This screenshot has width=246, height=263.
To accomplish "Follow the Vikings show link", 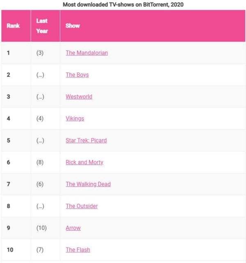I will 75,119.
